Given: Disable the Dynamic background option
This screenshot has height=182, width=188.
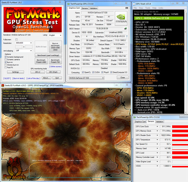Looking at the screenshot, I should pos(5,57).
